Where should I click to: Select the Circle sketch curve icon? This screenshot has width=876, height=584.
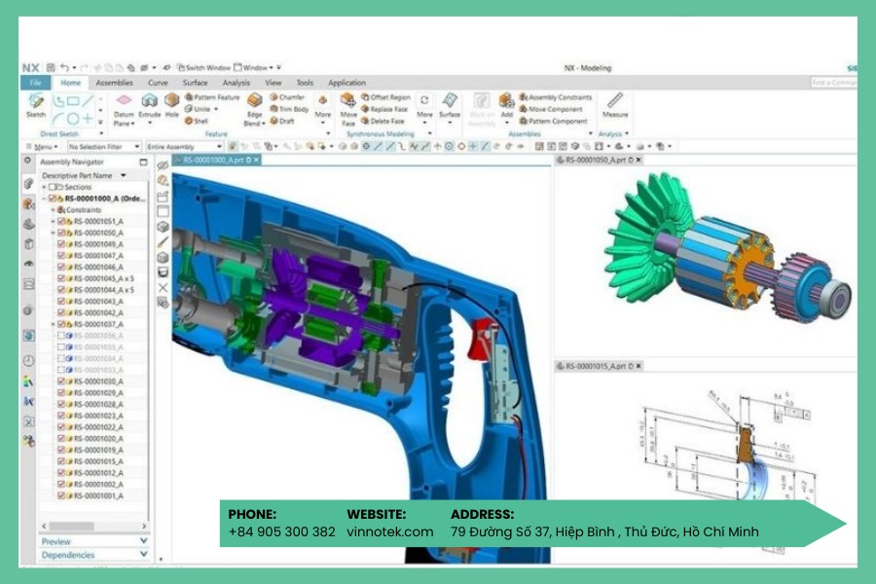[x=73, y=119]
